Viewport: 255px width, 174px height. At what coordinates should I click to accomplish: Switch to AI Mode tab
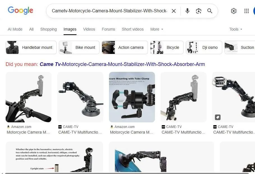point(15,29)
